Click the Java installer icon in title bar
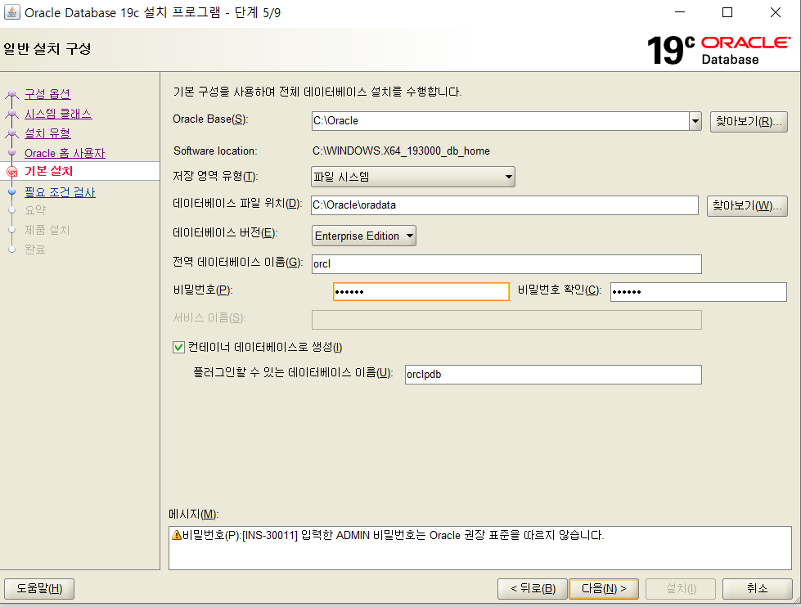Image resolution: width=801 pixels, height=607 pixels. tap(11, 12)
